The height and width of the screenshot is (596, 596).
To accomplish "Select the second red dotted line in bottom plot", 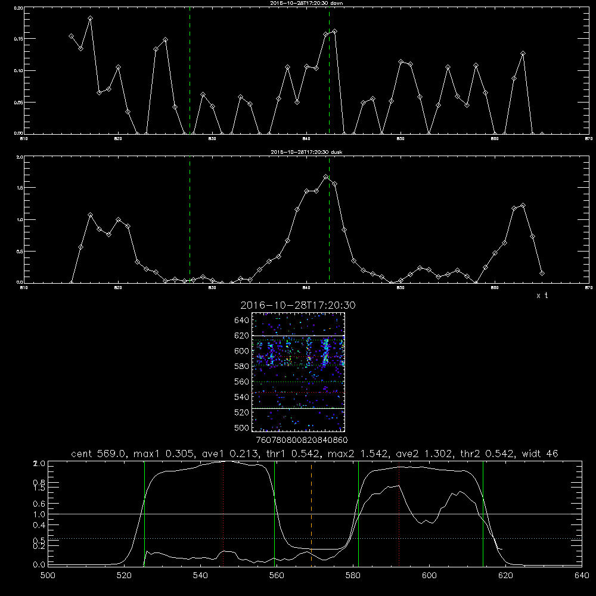I will (x=399, y=514).
